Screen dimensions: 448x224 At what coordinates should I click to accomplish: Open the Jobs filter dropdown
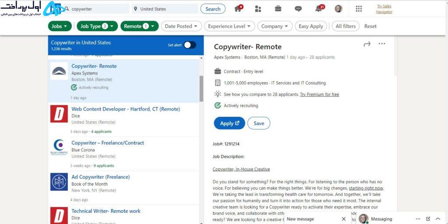pos(59,26)
